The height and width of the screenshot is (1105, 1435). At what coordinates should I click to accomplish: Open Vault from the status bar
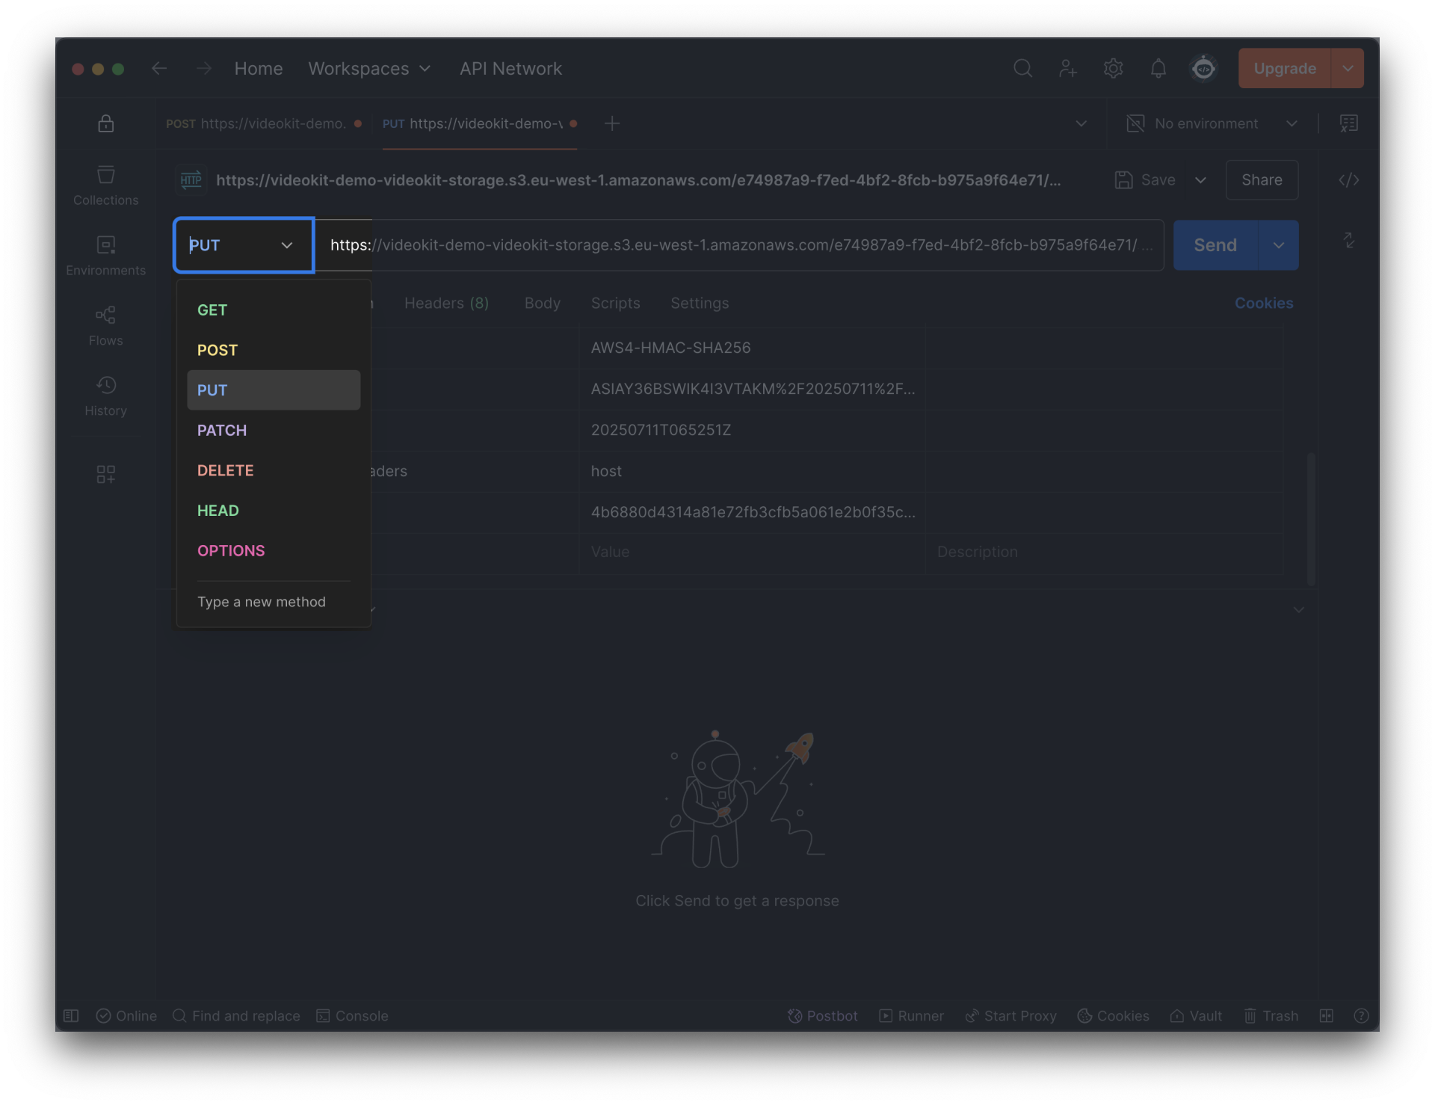tap(1196, 1015)
